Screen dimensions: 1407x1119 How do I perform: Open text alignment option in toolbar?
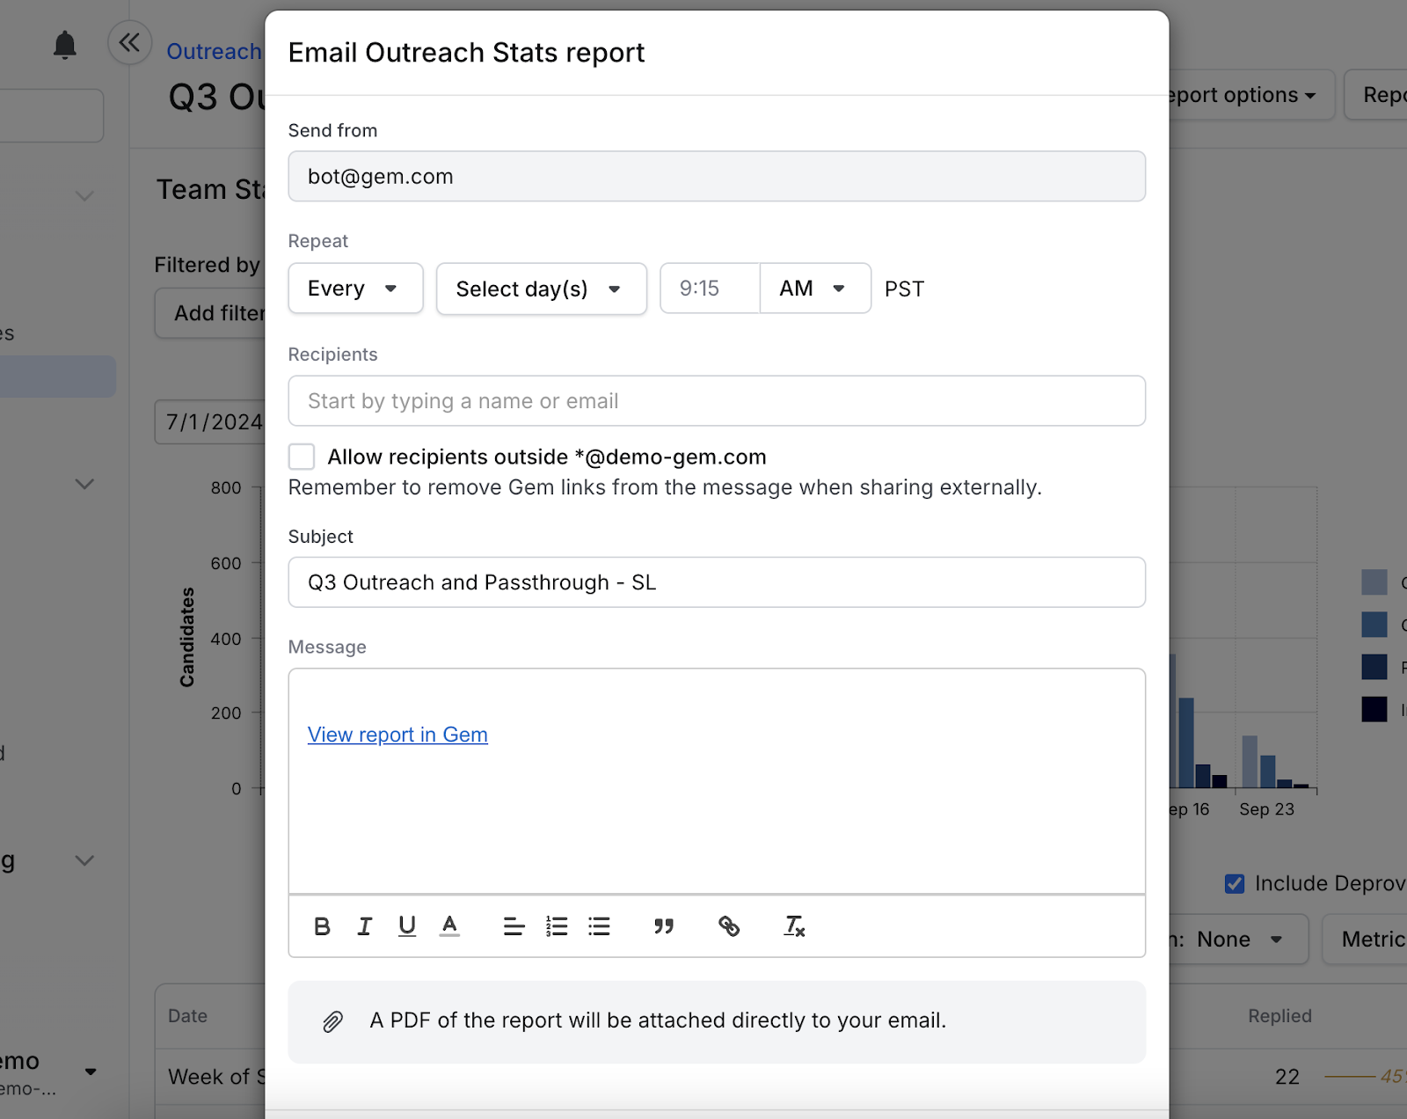click(x=514, y=926)
